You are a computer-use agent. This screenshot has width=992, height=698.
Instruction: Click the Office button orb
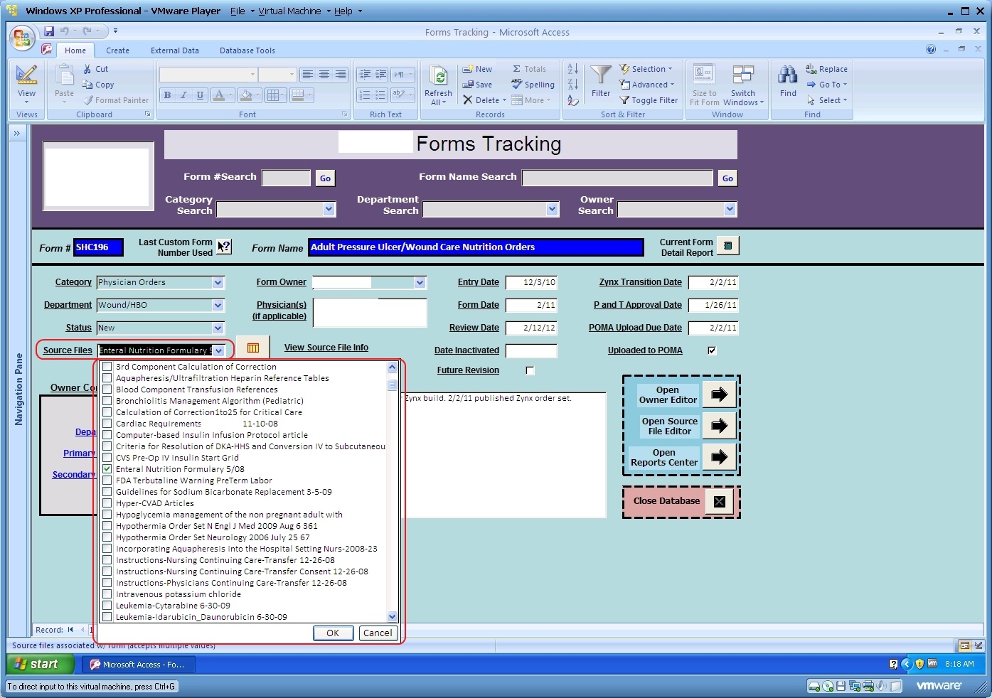tap(22, 38)
